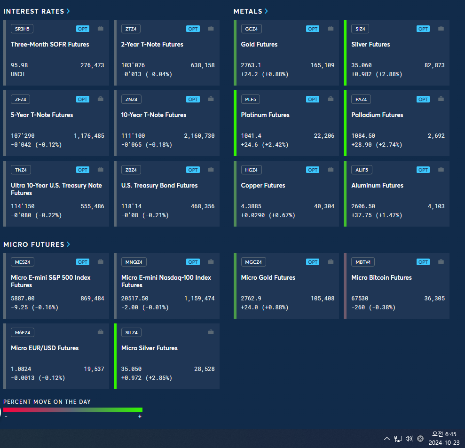This screenshot has height=448, width=465.
Task: Click the OPT badge on SR3H5 card
Action: pos(83,29)
